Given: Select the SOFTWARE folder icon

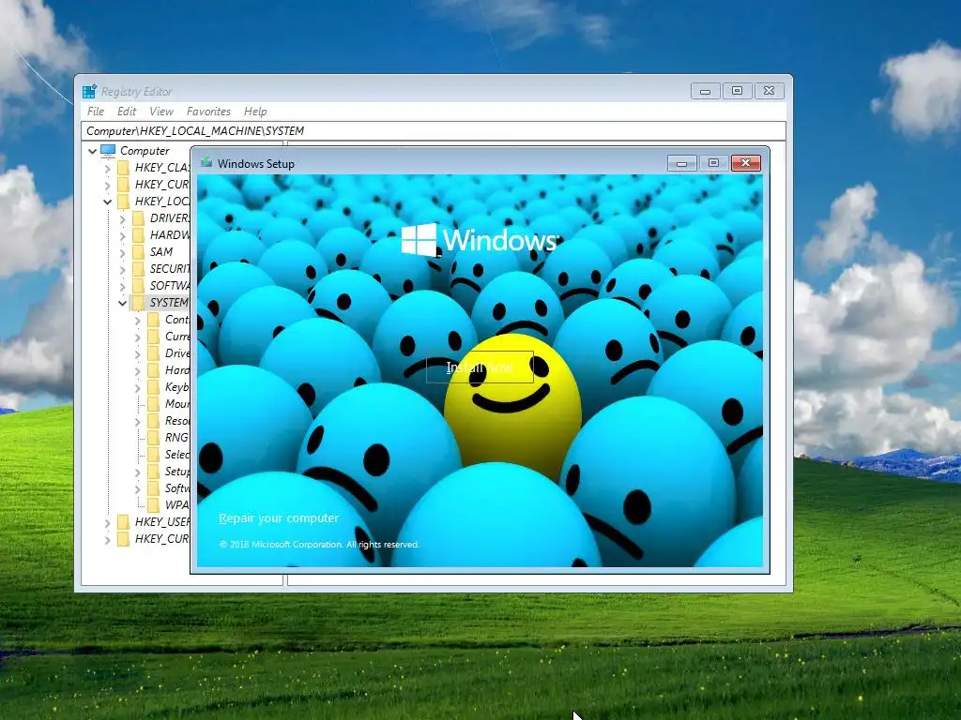Looking at the screenshot, I should click(139, 286).
